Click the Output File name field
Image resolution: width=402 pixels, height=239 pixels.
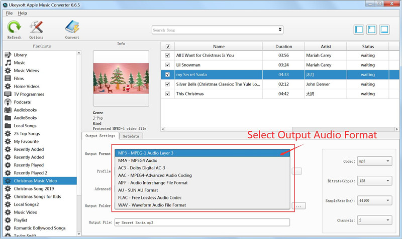tap(202, 222)
